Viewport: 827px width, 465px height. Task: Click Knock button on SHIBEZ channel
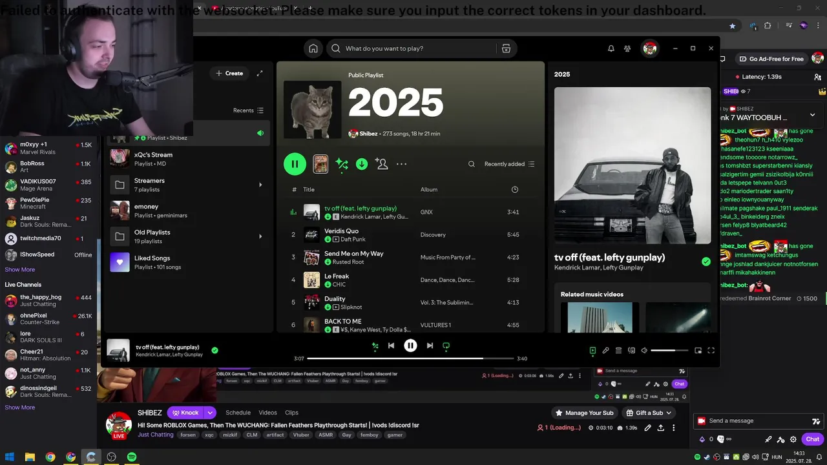185,413
